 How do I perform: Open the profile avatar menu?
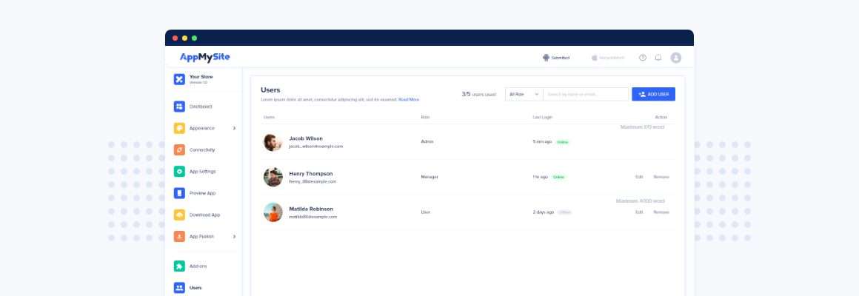point(676,58)
